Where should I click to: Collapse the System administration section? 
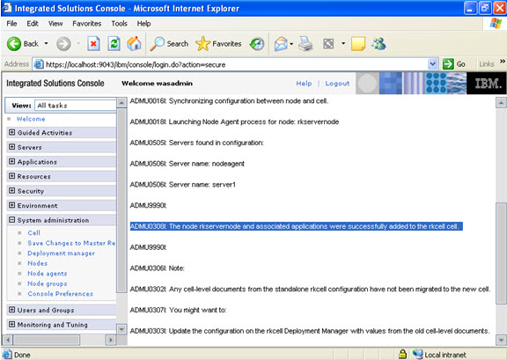tap(12, 220)
